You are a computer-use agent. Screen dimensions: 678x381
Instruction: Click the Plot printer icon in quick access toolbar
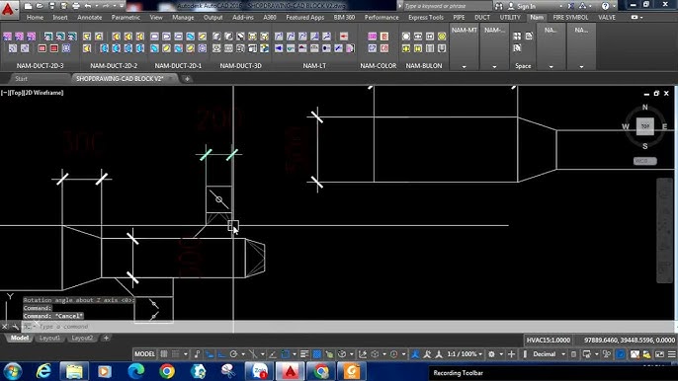click(x=76, y=6)
